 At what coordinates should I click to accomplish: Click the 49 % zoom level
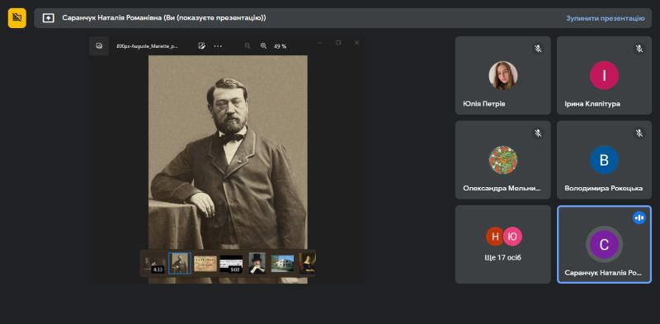280,46
